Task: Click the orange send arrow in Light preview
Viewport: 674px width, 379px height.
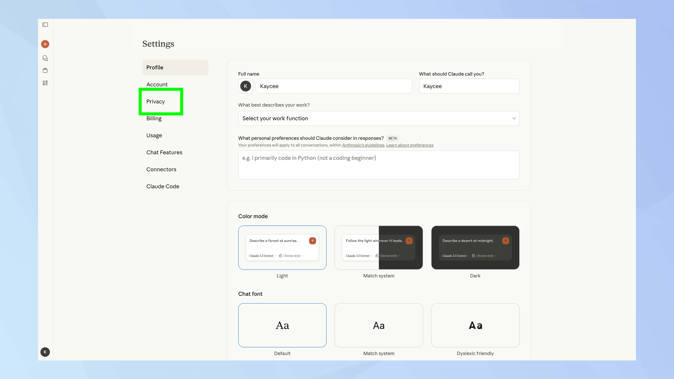Action: coord(312,241)
